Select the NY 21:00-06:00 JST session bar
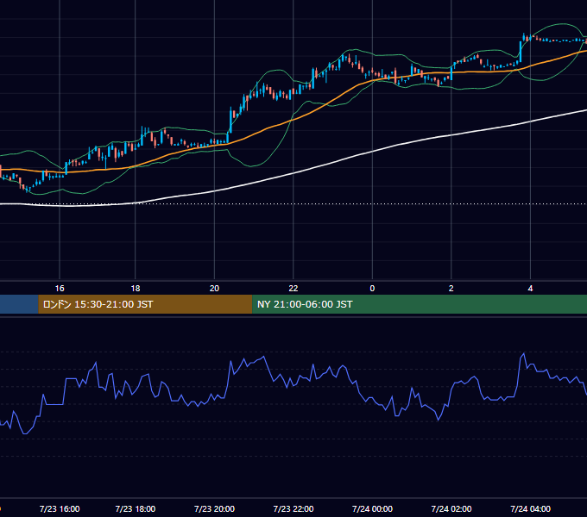The image size is (587, 517). [x=420, y=304]
